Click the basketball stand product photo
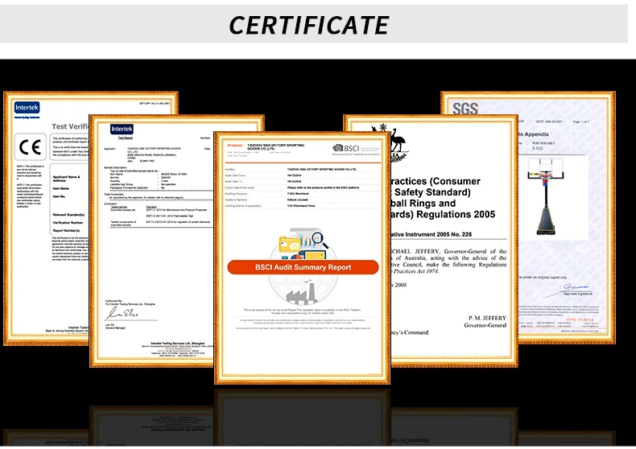The image size is (636, 449). pos(546,197)
